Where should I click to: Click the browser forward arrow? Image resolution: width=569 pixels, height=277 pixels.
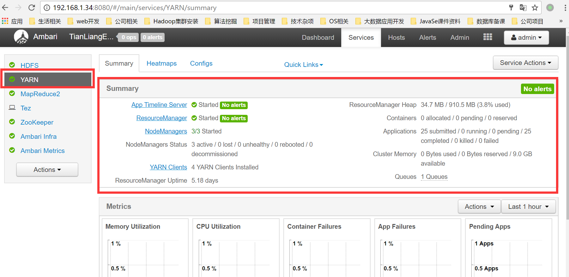coord(18,8)
